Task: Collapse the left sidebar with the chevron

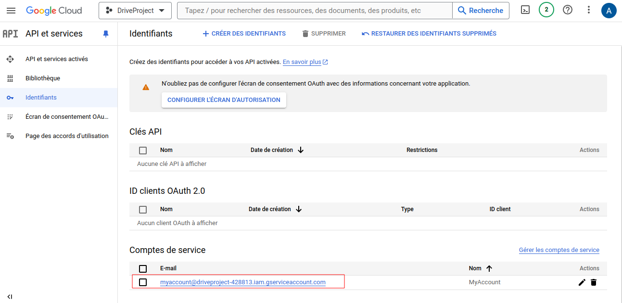Action: click(10, 297)
